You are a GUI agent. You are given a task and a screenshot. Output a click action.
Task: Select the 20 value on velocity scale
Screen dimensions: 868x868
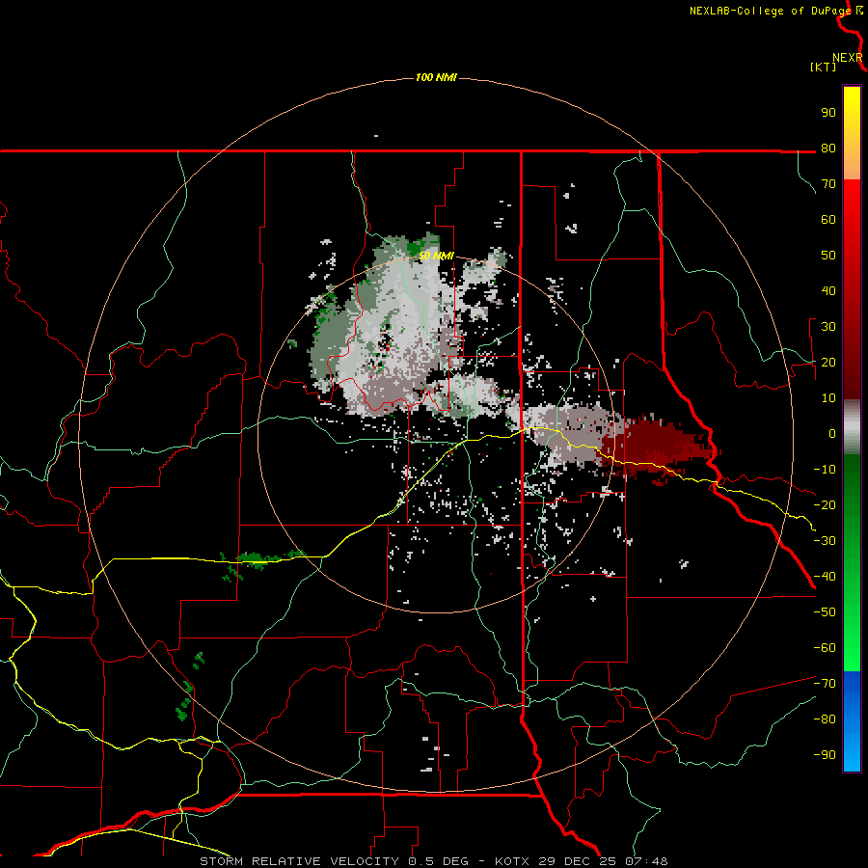point(828,363)
